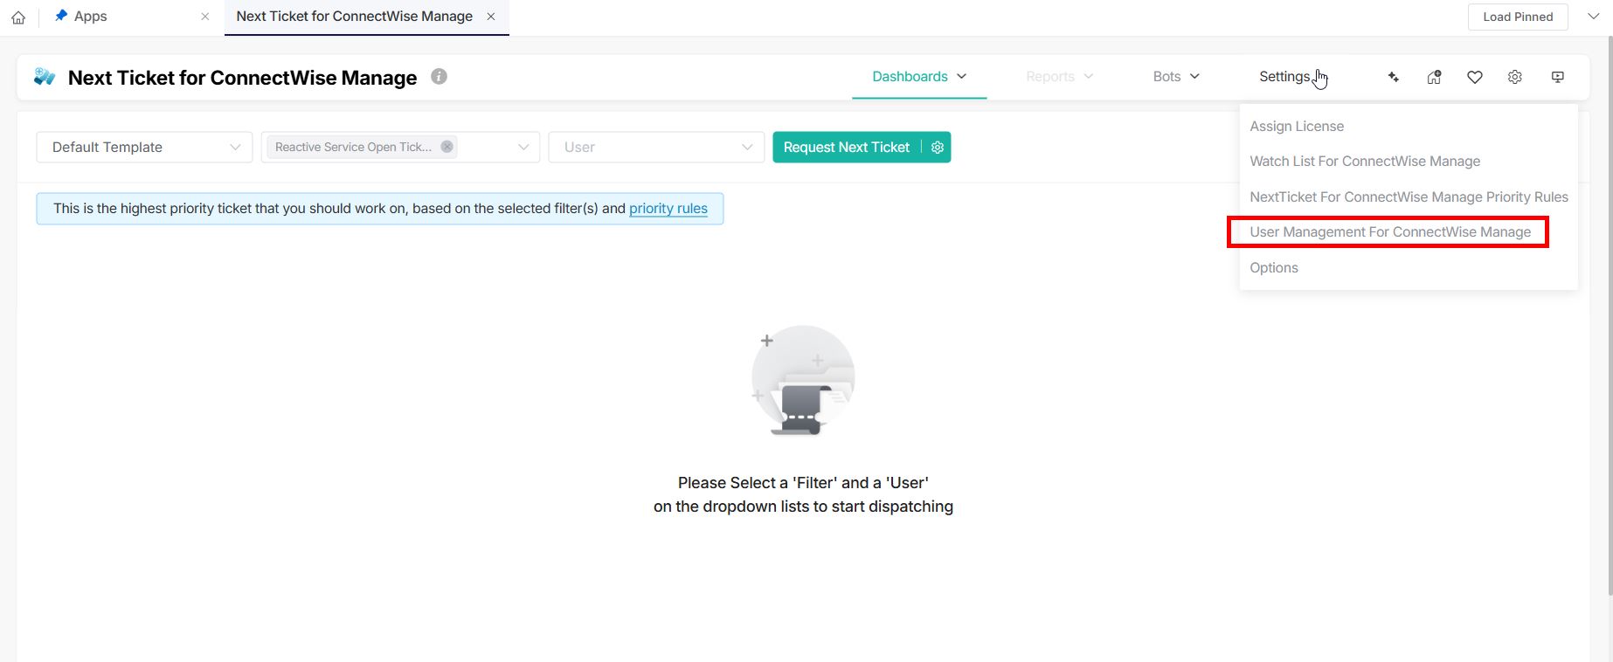The height and width of the screenshot is (662, 1613).
Task: Follow the priority rules link
Action: (668, 209)
